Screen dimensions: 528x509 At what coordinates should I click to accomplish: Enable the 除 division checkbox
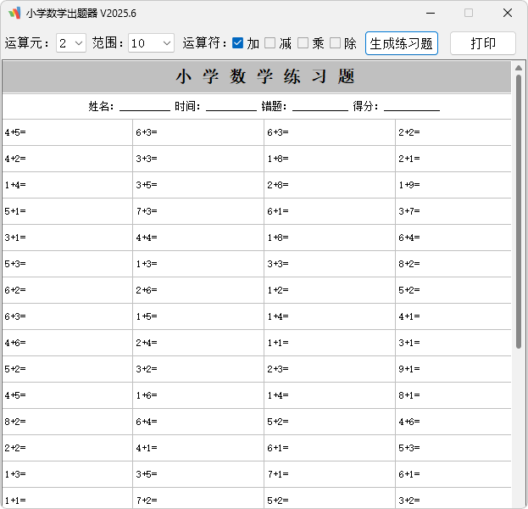point(335,42)
